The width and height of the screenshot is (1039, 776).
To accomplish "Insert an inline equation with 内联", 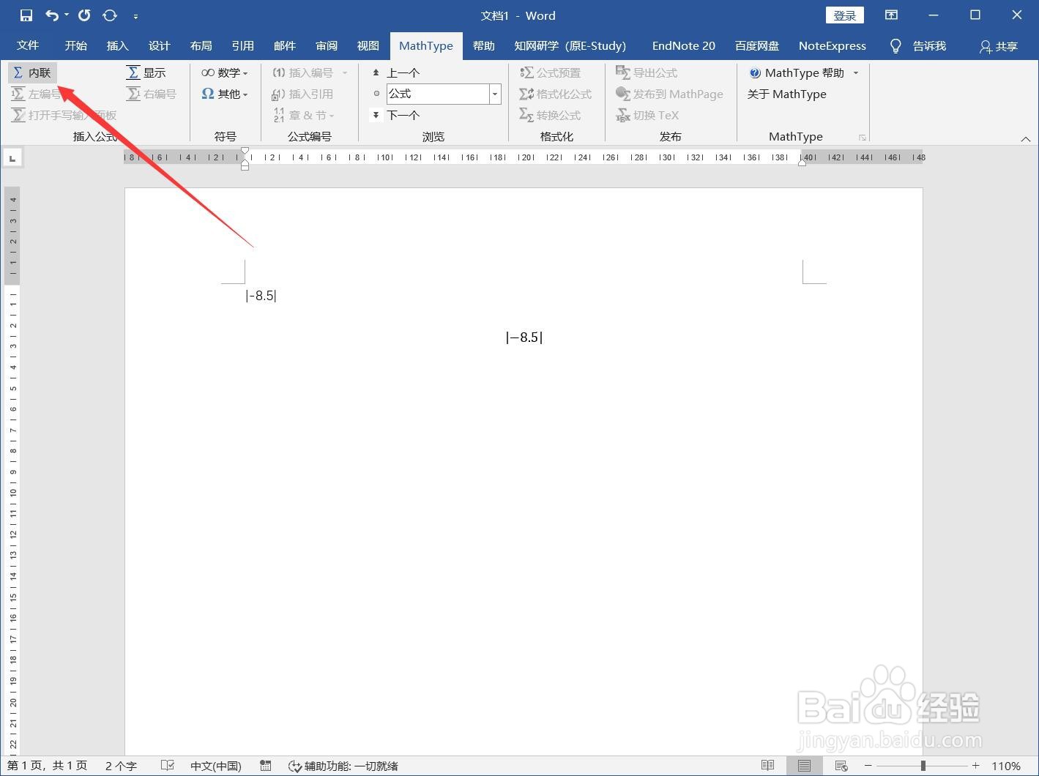I will click(x=32, y=72).
